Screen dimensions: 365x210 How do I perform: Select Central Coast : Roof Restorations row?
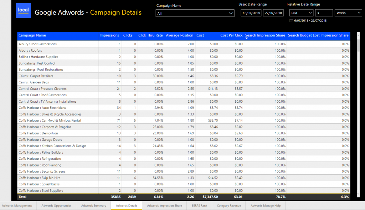184,95
